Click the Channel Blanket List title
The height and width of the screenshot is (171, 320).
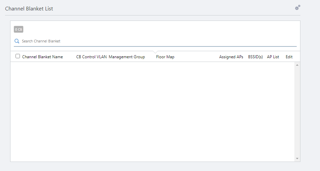coord(29,9)
